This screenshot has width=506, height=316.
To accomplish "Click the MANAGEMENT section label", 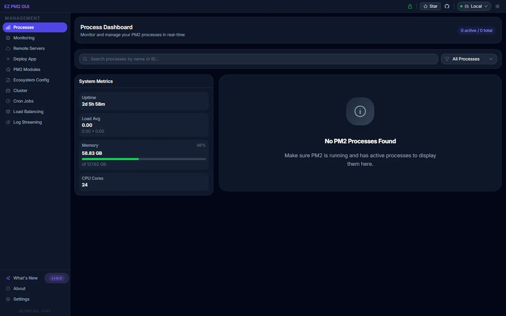I will [x=22, y=18].
